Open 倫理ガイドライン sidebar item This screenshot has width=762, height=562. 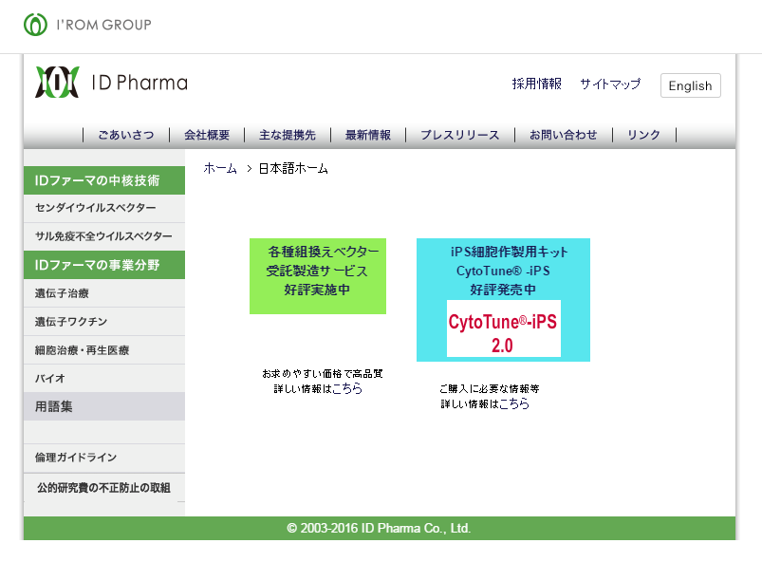(x=104, y=458)
